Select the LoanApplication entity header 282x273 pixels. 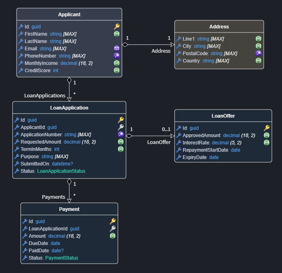[69, 107]
